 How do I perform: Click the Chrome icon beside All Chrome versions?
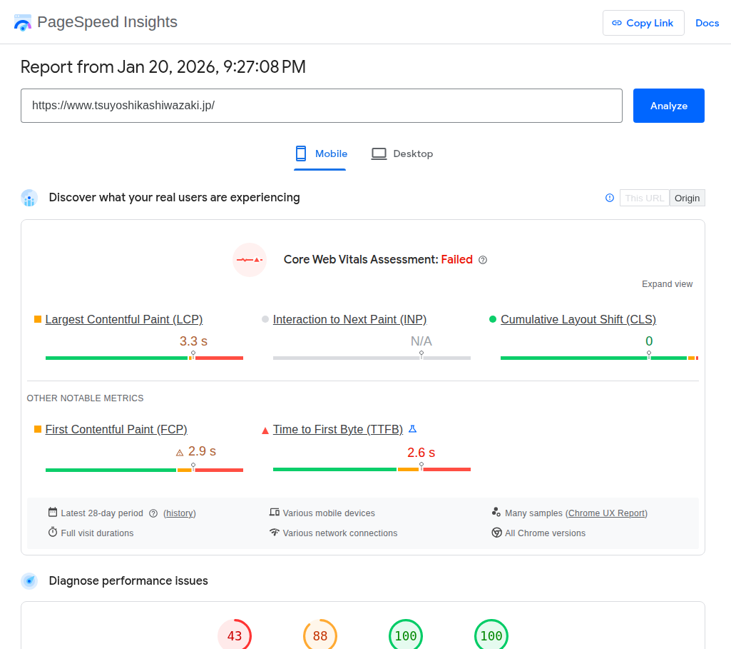point(496,533)
